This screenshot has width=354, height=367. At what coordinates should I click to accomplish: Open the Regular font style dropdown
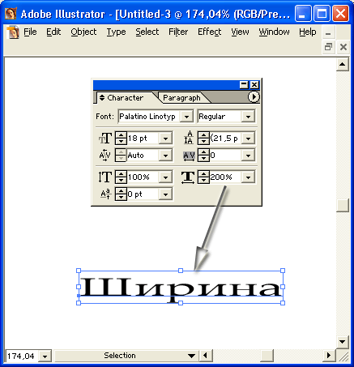tap(248, 117)
